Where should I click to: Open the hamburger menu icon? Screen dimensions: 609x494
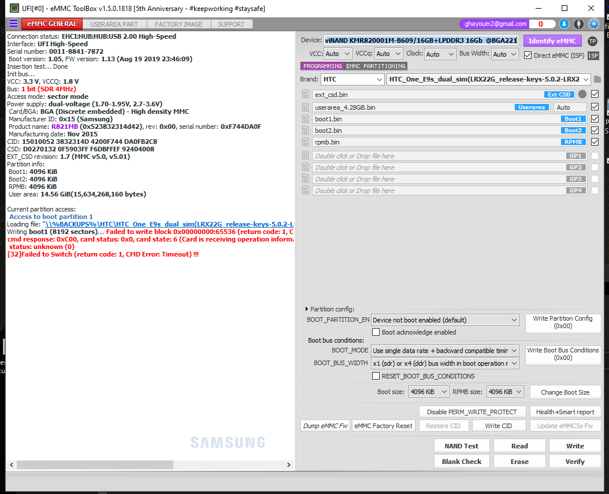(14, 24)
